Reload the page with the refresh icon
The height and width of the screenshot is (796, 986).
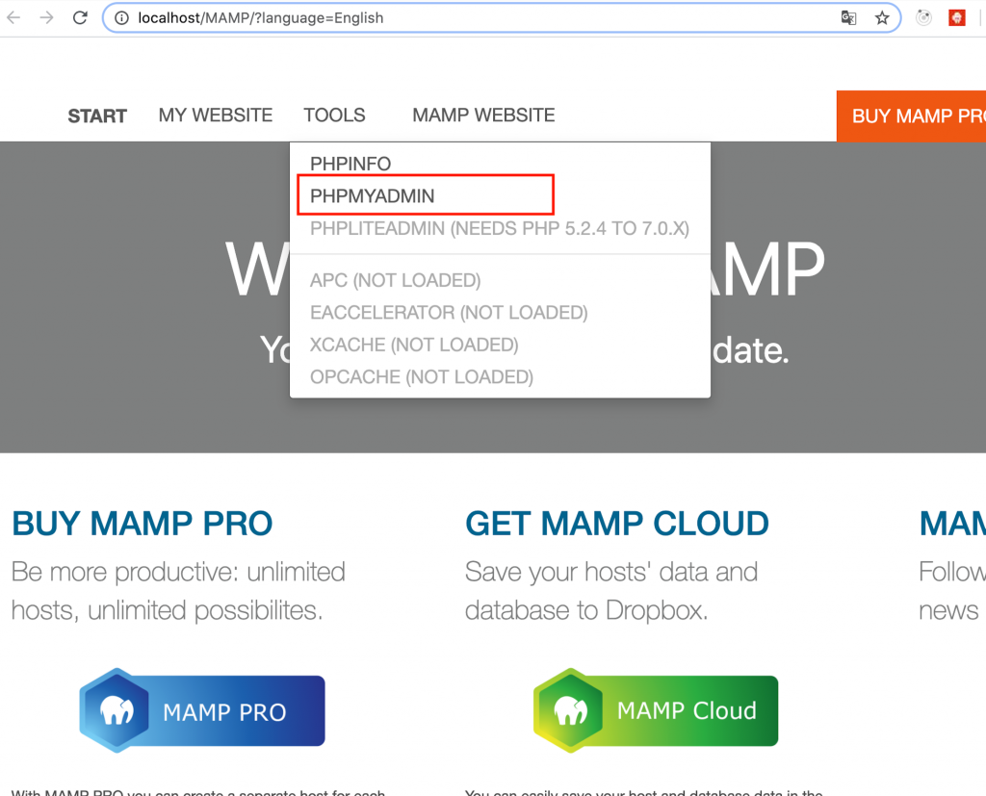81,17
